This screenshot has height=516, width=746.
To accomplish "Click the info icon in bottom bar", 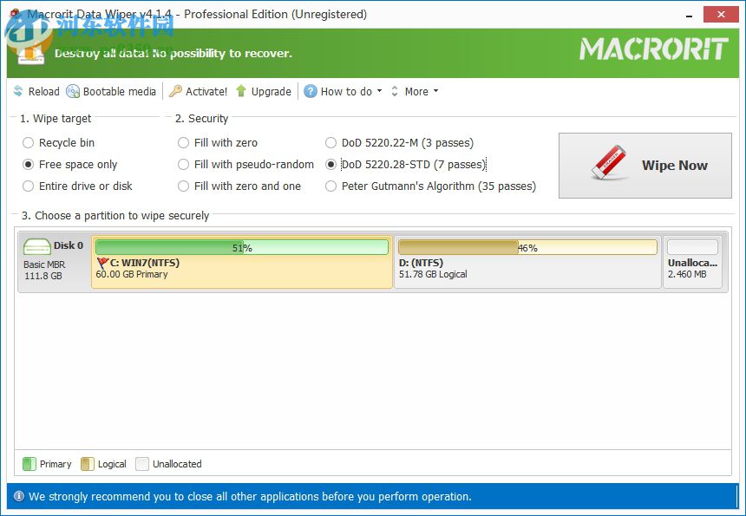I will (x=19, y=496).
